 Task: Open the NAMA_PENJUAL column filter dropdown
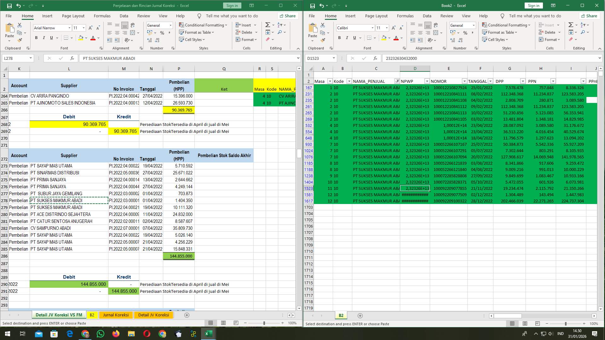[x=397, y=81]
